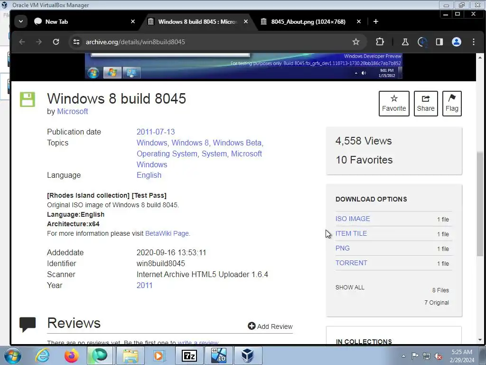
Task: Click Add Review with plus icon
Action: pyautogui.click(x=270, y=326)
